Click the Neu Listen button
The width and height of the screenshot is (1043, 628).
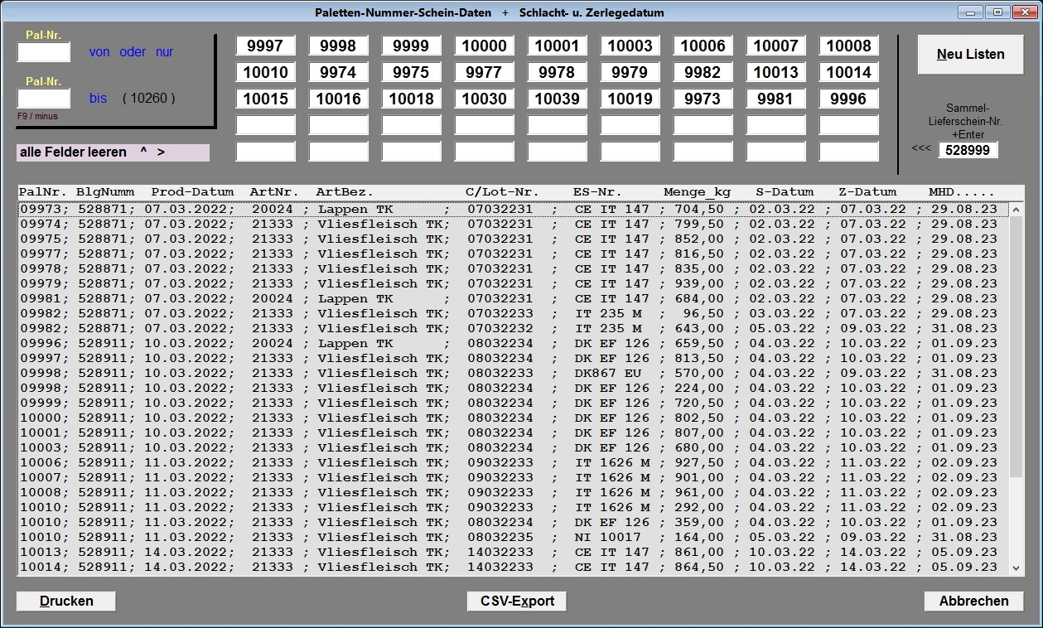coord(970,55)
